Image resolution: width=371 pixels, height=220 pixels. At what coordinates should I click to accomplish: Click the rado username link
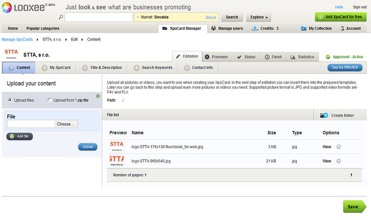[339, 7]
